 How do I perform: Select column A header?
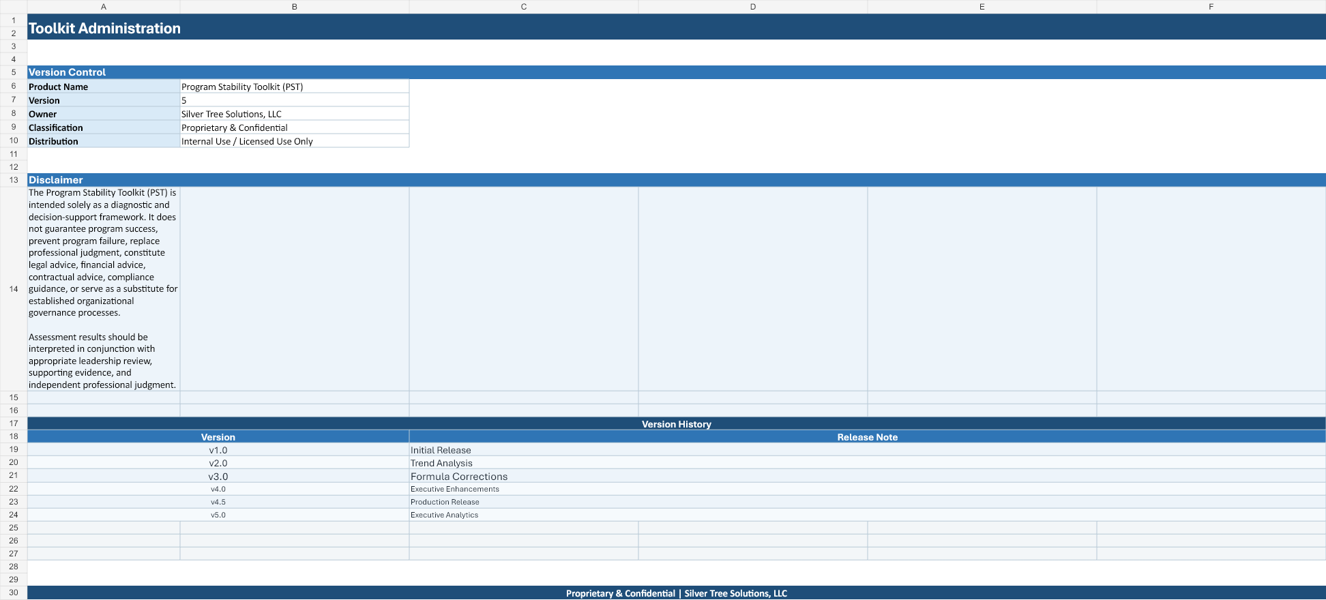click(x=104, y=7)
